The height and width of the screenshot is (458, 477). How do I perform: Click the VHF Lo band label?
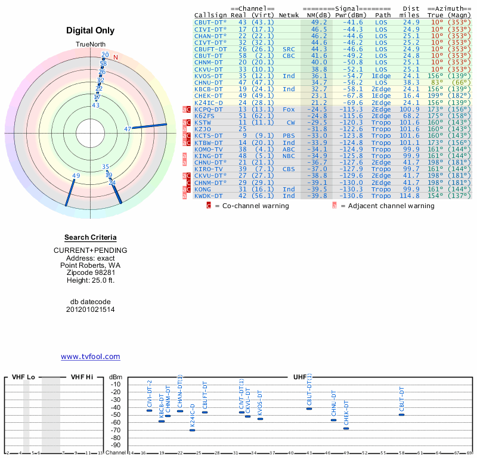23,377
